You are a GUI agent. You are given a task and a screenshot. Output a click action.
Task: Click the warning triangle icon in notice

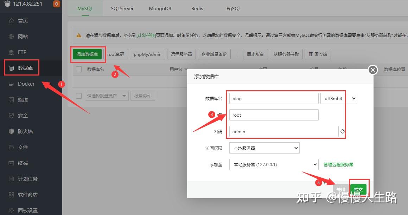[79, 35]
